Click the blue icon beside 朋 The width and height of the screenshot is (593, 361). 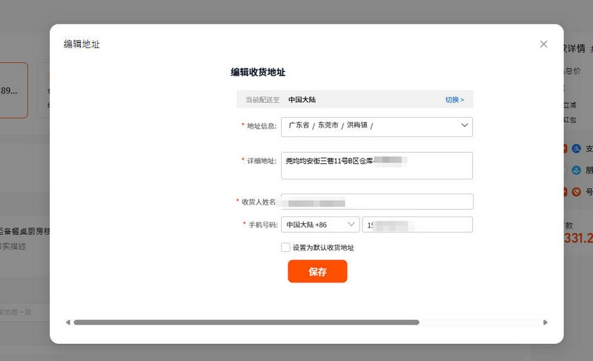point(577,170)
